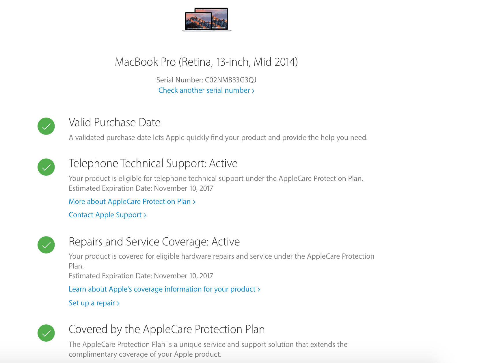Image resolution: width=488 pixels, height=363 pixels.
Task: Click green checkmark beside Covered by AppleCare
Action: tap(46, 333)
